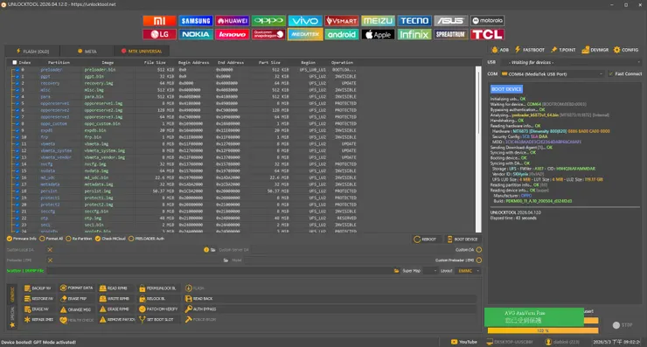Viewport: 647px width, 347px height.
Task: Click the REPAIR IMEI button
Action: 38,319
